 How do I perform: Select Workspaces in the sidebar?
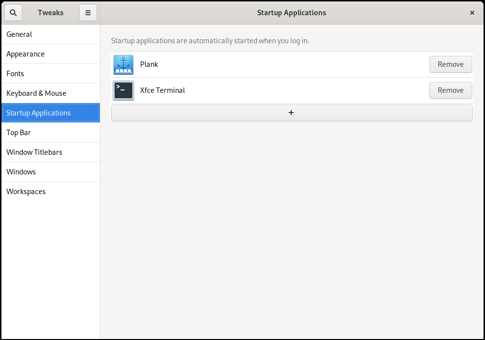[26, 191]
